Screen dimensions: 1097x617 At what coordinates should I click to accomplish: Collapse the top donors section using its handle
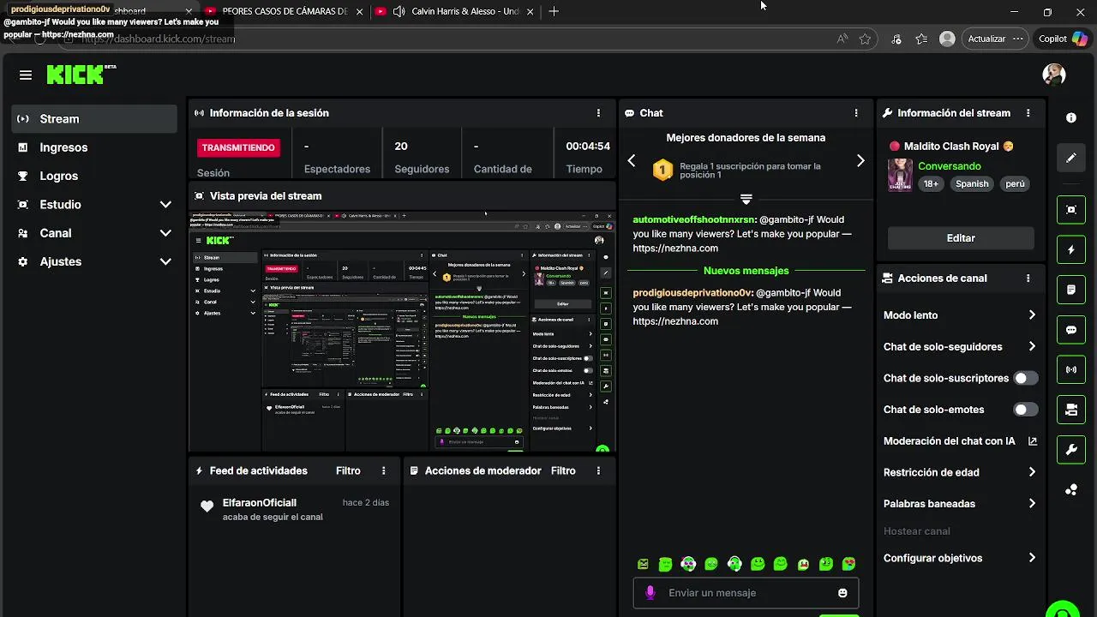click(x=746, y=199)
